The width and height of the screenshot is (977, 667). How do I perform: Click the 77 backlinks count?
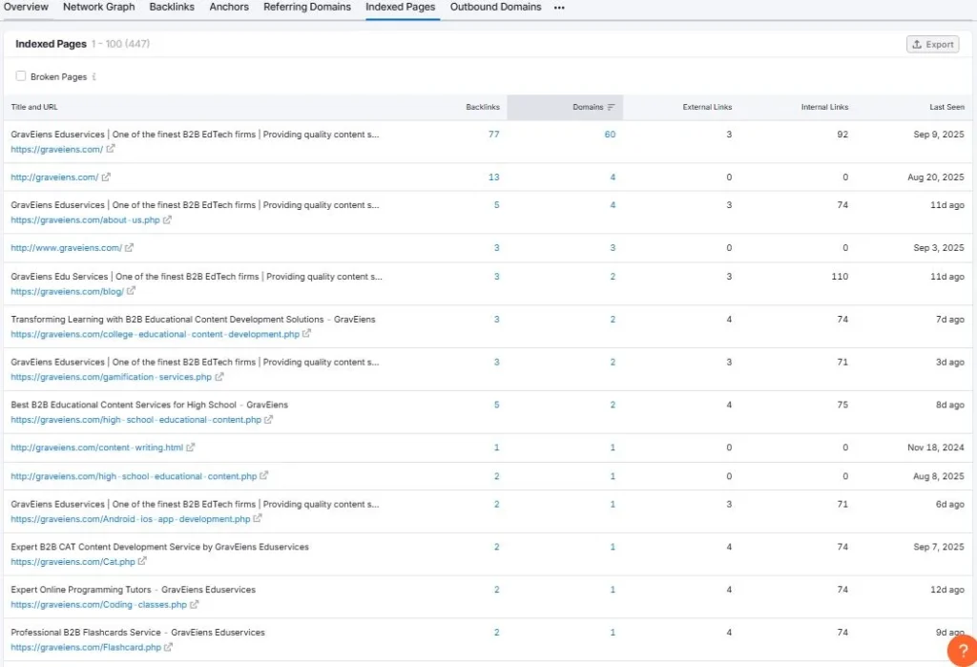[494, 134]
